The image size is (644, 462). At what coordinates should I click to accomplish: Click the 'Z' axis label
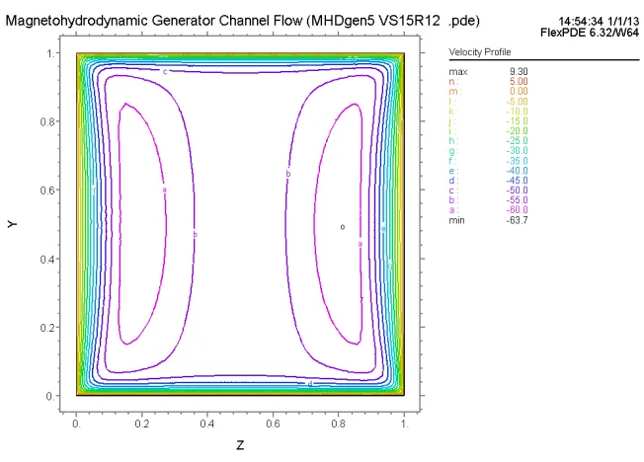[x=240, y=445]
